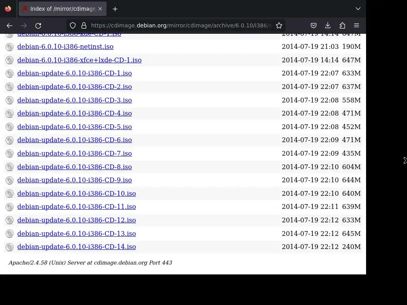Click disc icon beside update CD-11.iso
Image resolution: width=407 pixels, height=305 pixels.
(10, 207)
